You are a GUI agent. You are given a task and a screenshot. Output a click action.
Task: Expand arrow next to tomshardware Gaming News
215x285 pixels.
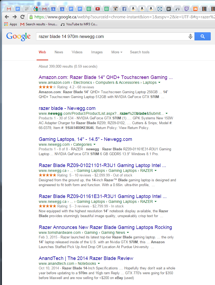point(128,232)
